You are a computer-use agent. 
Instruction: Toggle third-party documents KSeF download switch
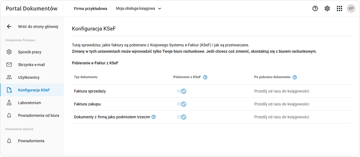(x=182, y=117)
